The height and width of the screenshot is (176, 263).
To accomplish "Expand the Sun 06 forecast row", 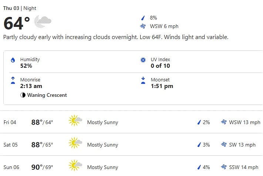I will (132, 166).
